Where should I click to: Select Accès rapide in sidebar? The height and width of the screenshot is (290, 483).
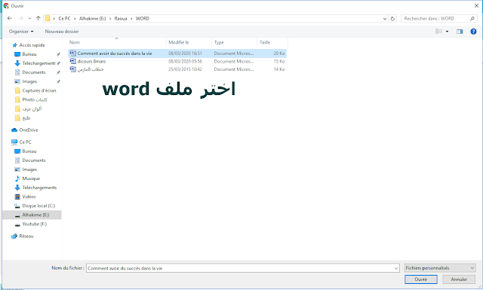(x=29, y=45)
